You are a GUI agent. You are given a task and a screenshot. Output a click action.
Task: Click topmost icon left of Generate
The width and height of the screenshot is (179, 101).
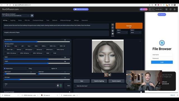click(x=113, y=25)
